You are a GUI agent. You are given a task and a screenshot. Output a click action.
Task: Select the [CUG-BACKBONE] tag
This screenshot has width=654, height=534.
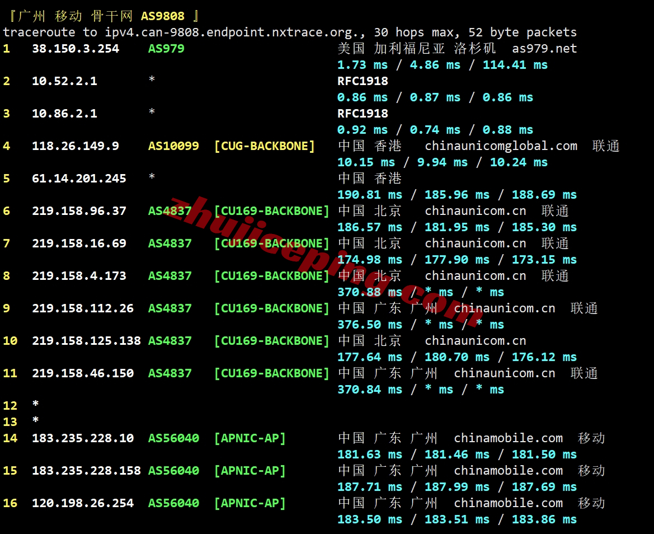(265, 147)
